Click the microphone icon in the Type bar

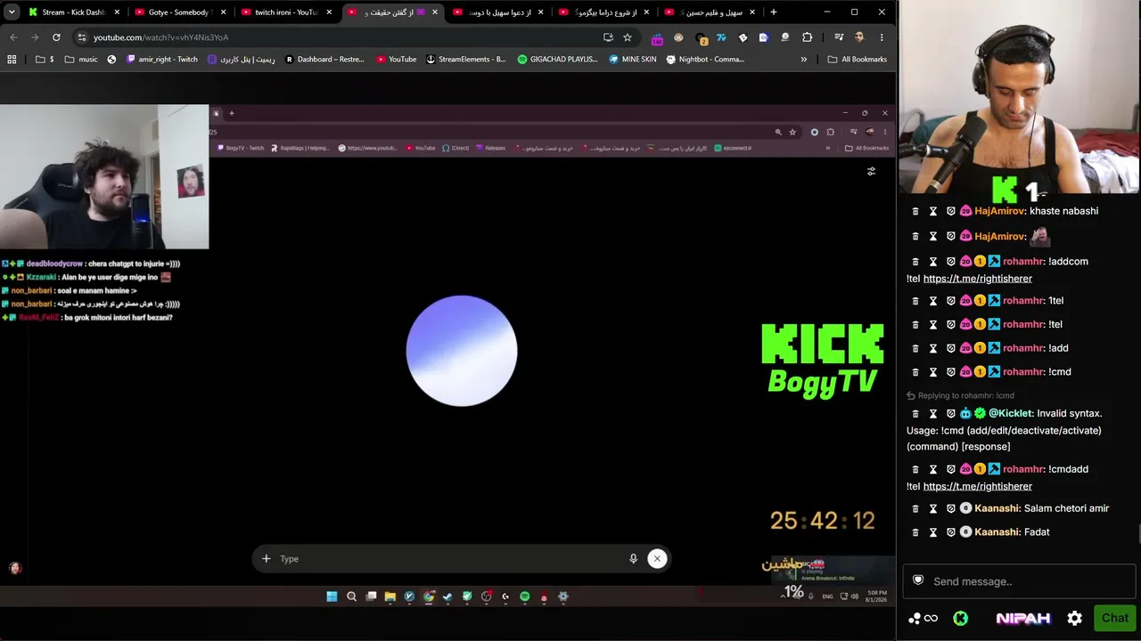(x=633, y=559)
